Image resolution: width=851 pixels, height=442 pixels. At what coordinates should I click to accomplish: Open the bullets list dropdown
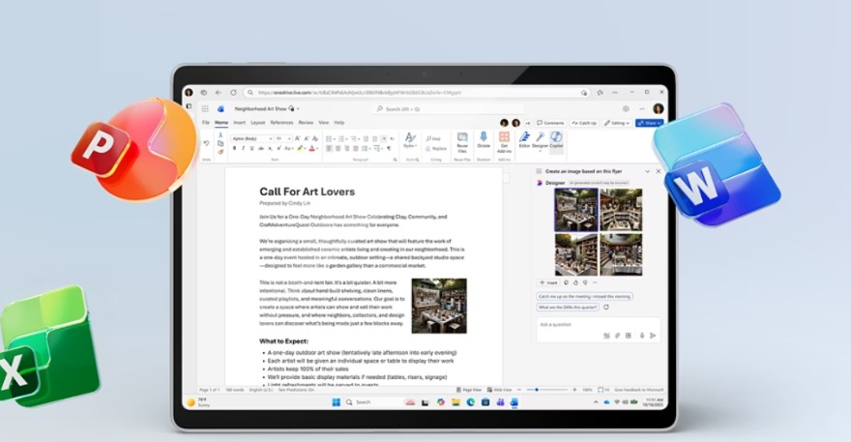[x=335, y=138]
